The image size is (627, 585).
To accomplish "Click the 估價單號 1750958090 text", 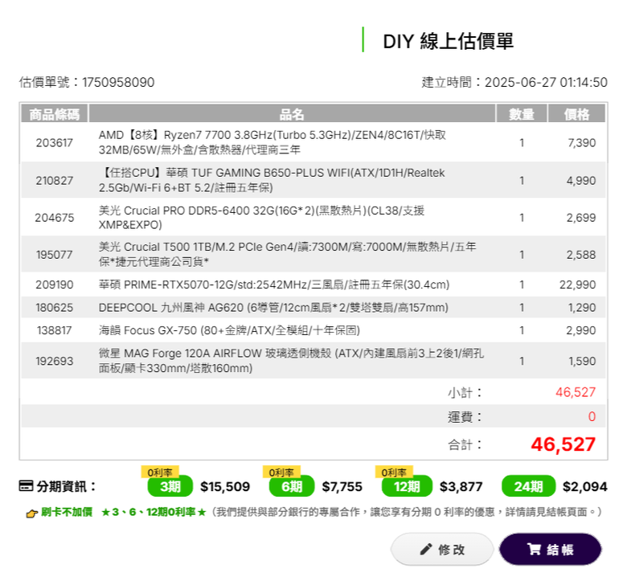I will (x=87, y=83).
